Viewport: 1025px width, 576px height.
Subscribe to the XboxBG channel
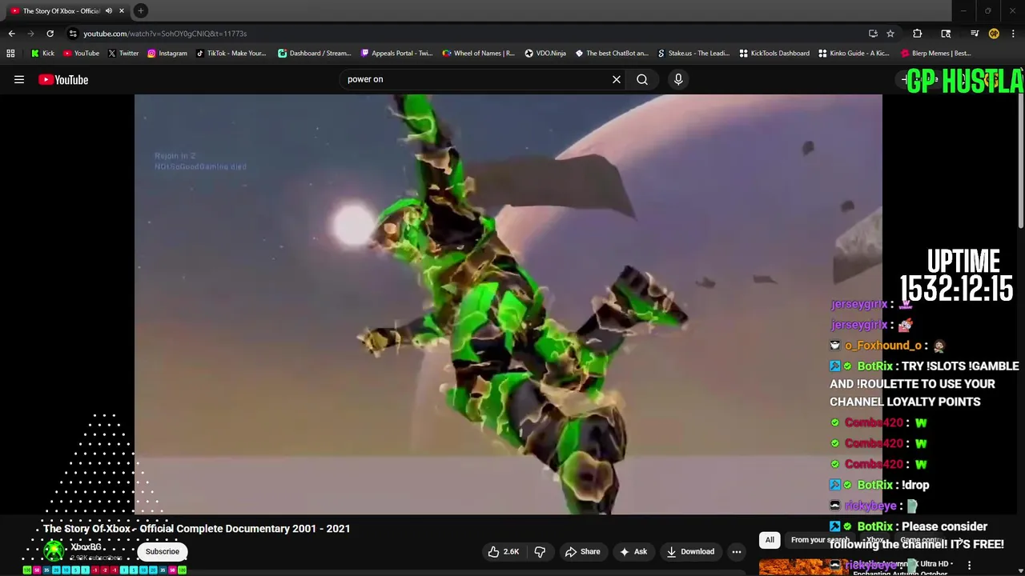pyautogui.click(x=163, y=551)
